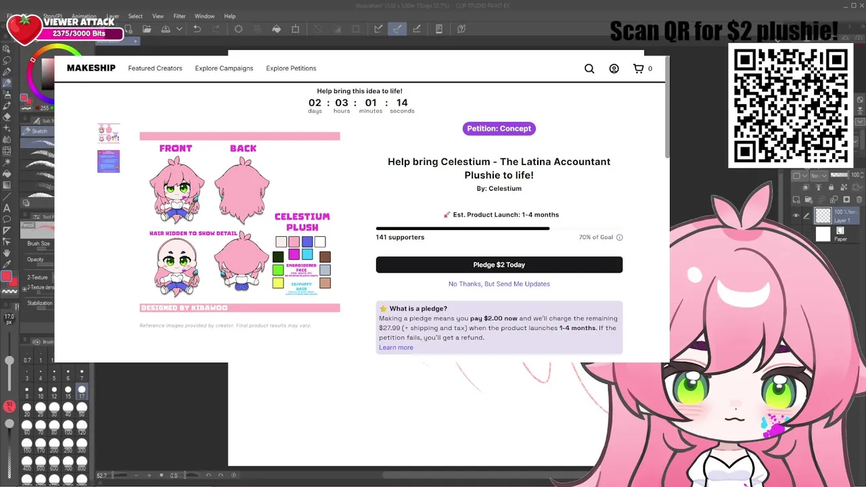Viewport: 866px width, 487px height.
Task: Create a new raster layer
Action: click(x=796, y=200)
